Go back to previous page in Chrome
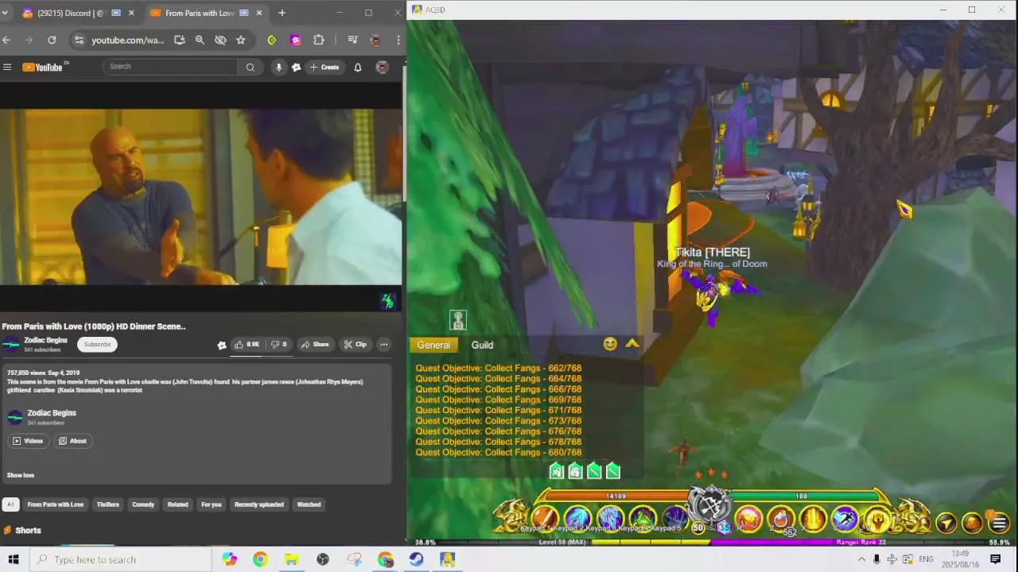This screenshot has height=572, width=1018. point(6,40)
